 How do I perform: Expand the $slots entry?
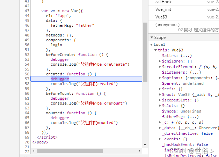point(160,106)
